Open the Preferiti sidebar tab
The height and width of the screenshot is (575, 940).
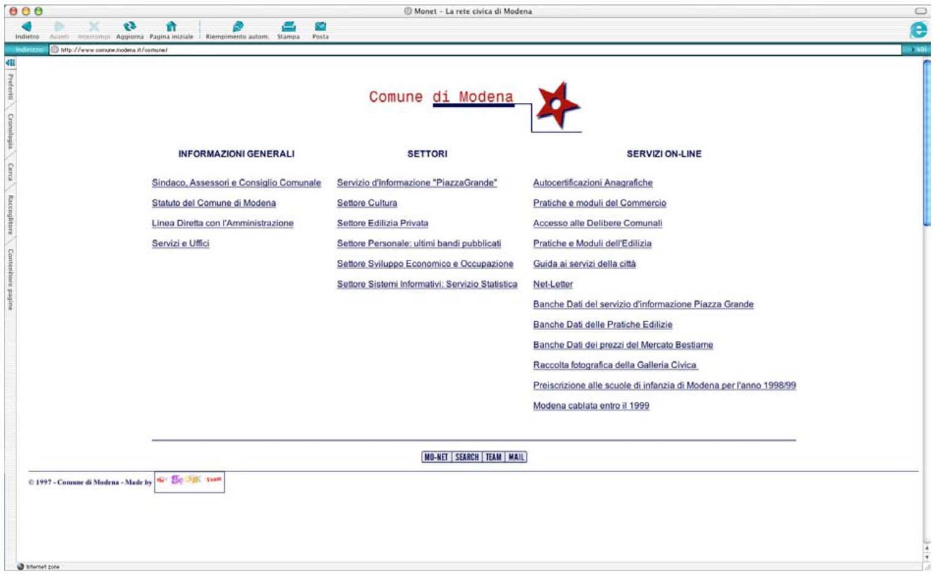tap(10, 86)
